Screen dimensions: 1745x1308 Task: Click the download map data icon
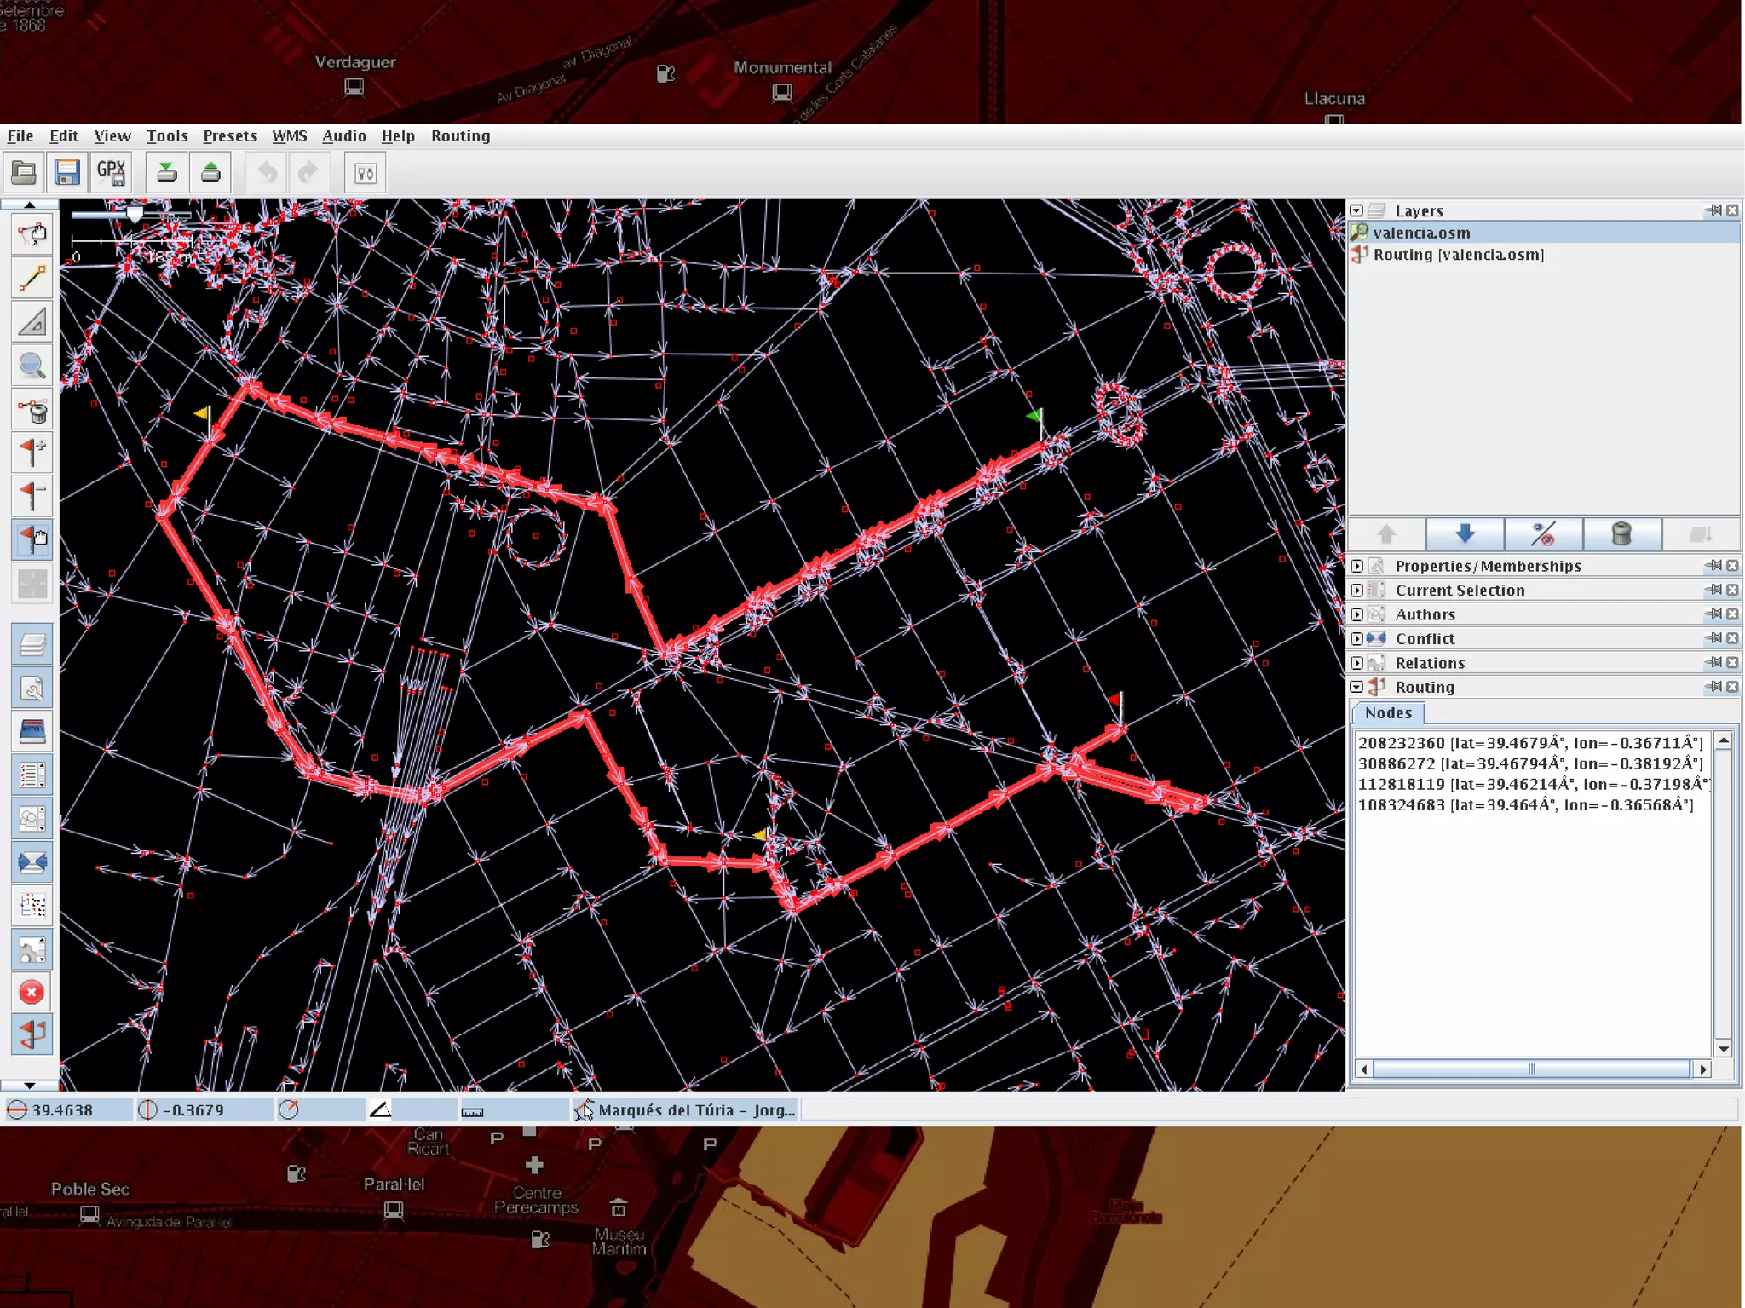point(167,173)
